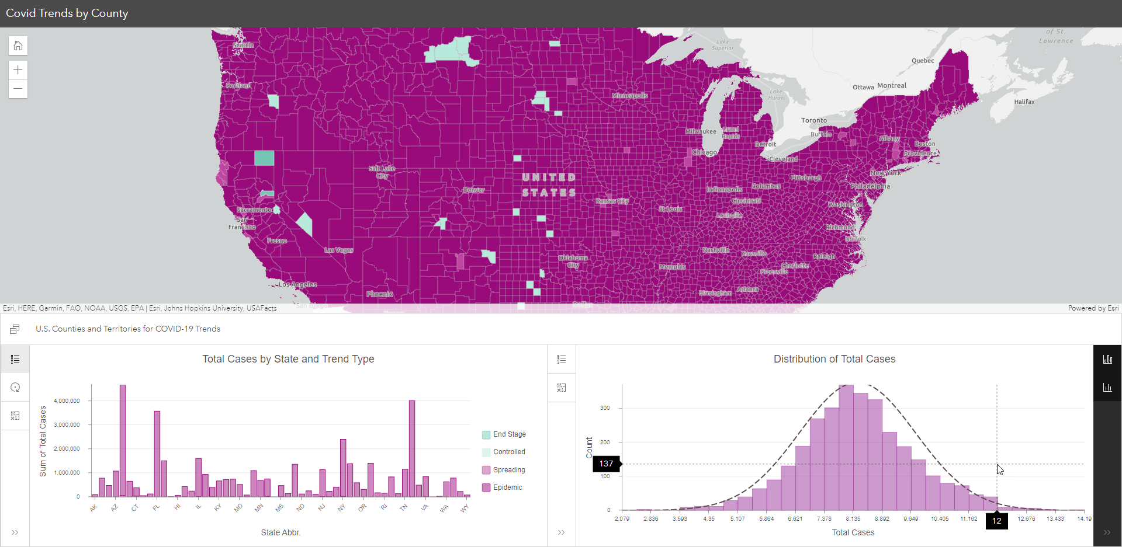This screenshot has height=547, width=1122.
Task: Open the legend icon beside the state chart
Action: pyautogui.click(x=15, y=359)
